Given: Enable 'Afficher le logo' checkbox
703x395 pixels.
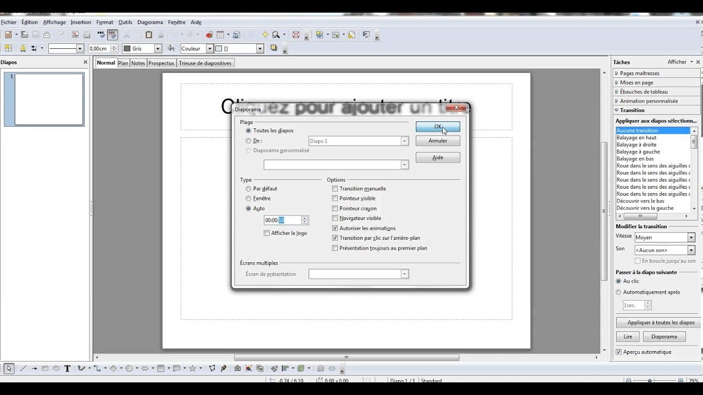Looking at the screenshot, I should (x=267, y=233).
